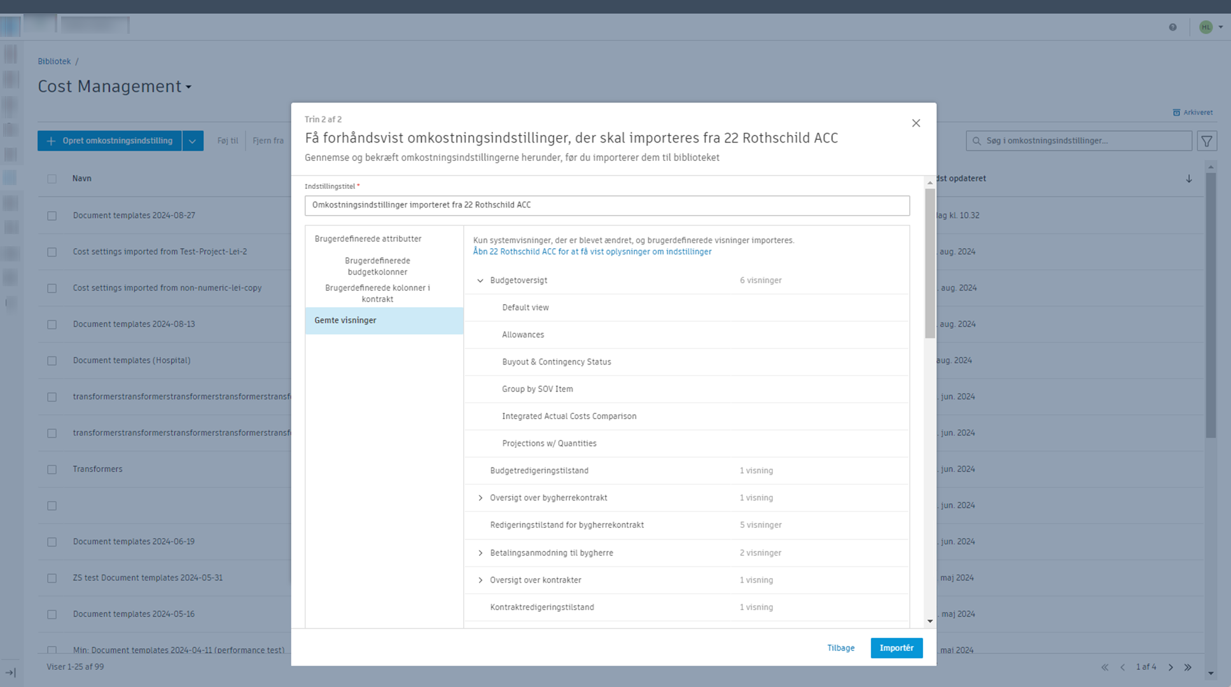The width and height of the screenshot is (1231, 687).
Task: Open the filter icon next to search
Action: click(x=1206, y=141)
